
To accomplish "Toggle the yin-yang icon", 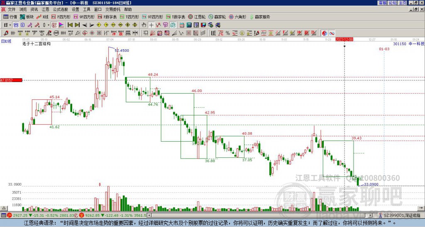I will tap(325, 33).
